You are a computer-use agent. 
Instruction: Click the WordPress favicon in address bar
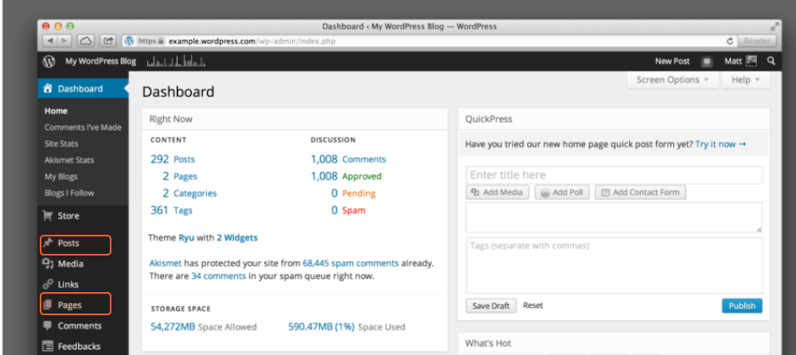click(130, 41)
